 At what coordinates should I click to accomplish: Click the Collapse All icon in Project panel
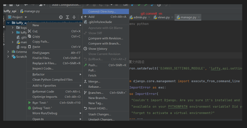[74, 17]
